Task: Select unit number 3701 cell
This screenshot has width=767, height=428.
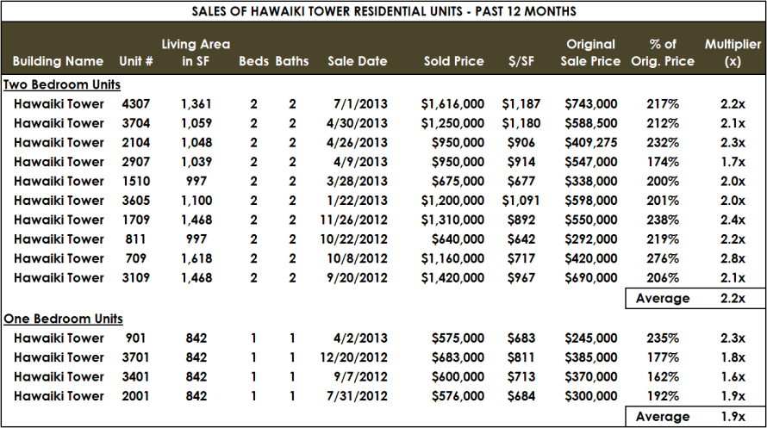Action: [x=138, y=357]
